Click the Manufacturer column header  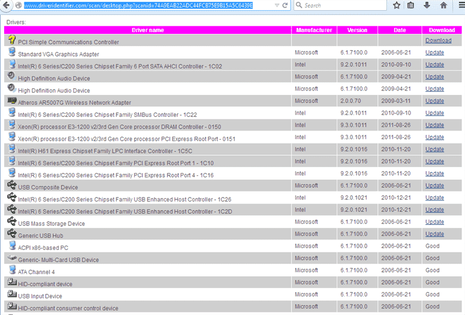coord(314,30)
